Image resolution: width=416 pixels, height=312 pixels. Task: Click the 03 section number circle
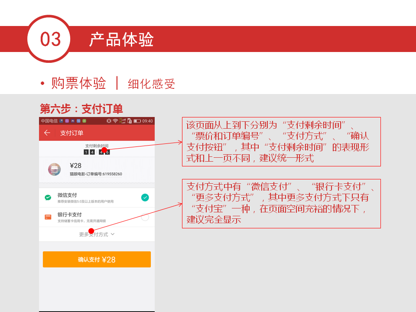pos(49,39)
